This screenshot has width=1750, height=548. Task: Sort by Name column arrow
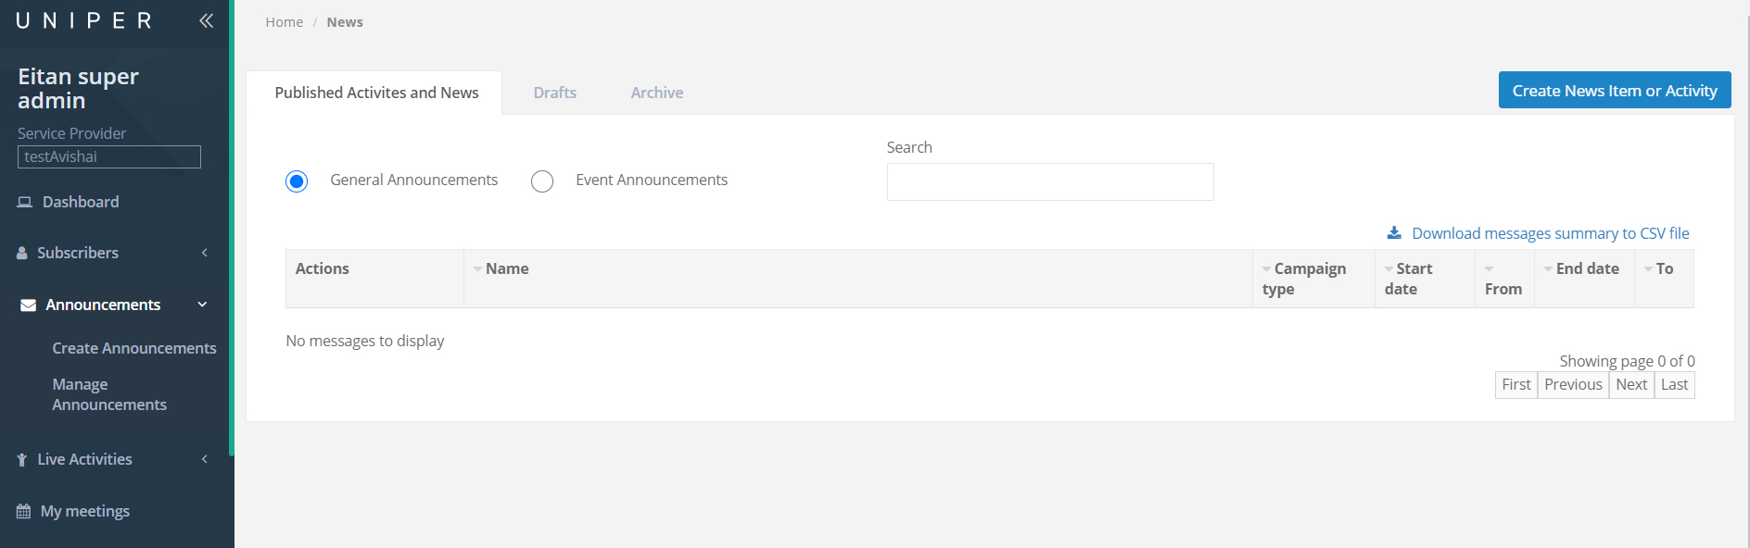477,269
